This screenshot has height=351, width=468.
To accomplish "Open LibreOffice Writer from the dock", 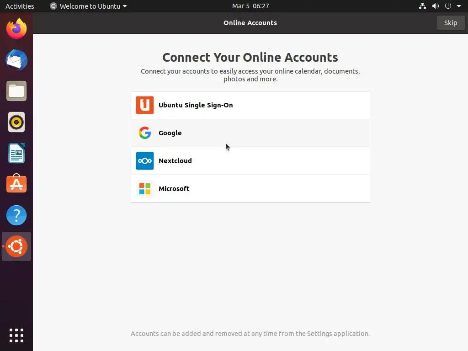I will tap(16, 153).
